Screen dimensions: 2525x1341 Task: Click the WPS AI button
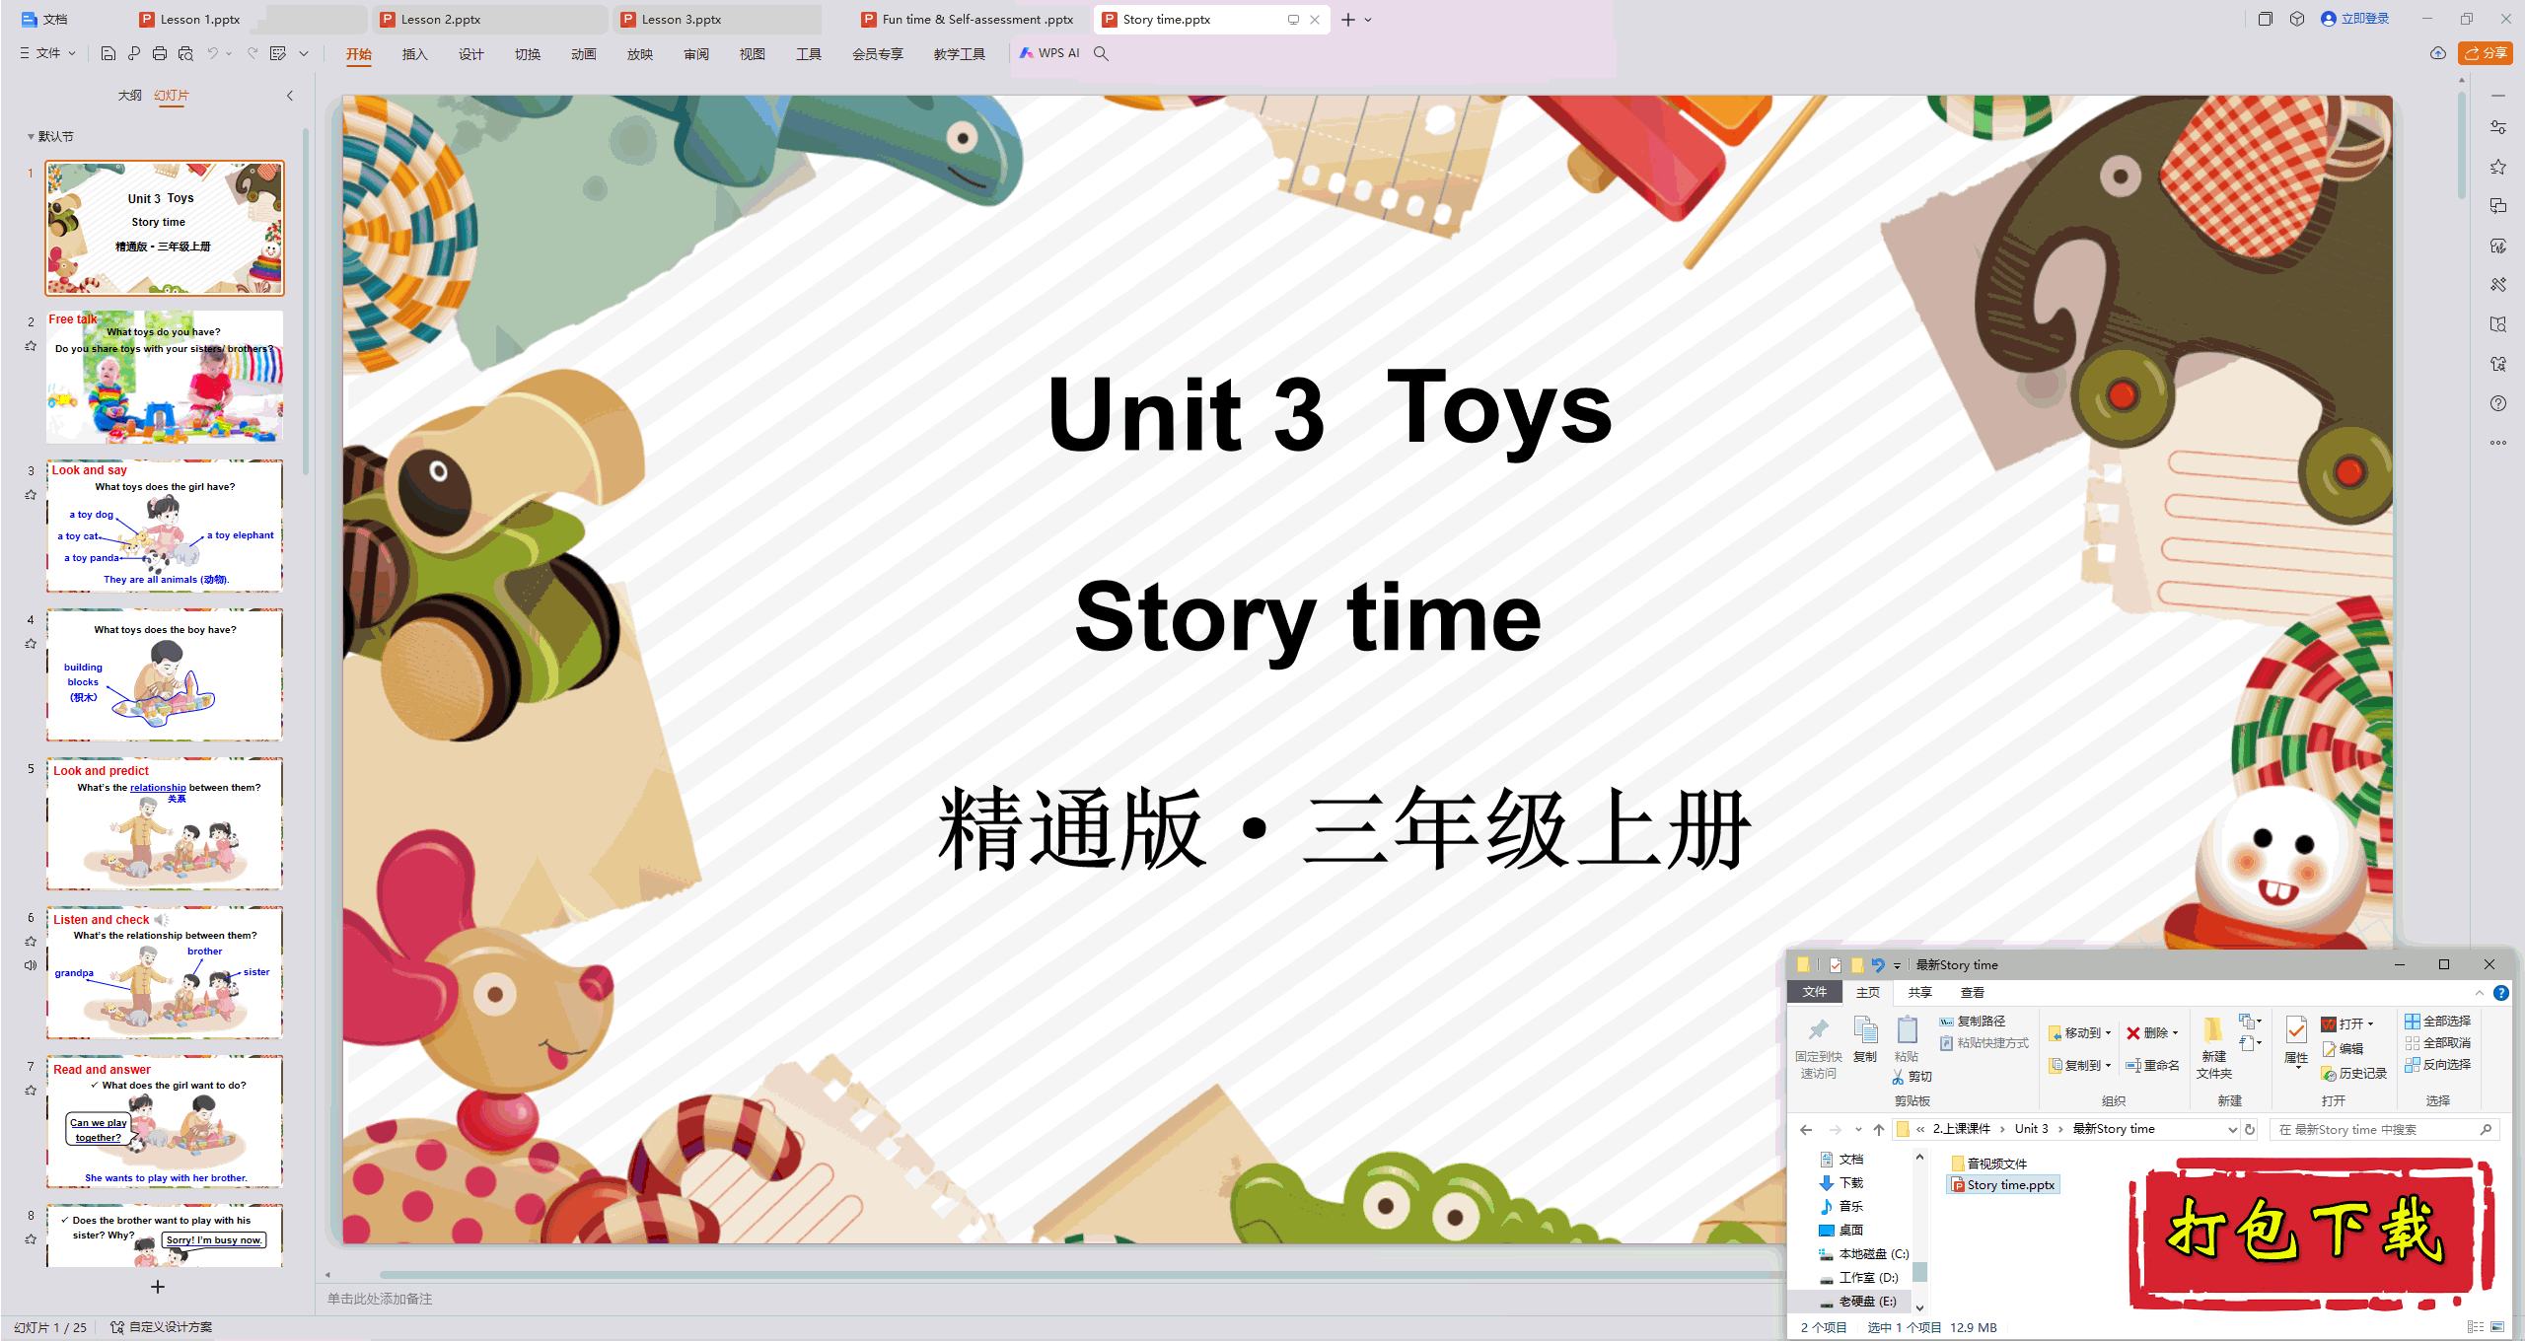(1050, 53)
